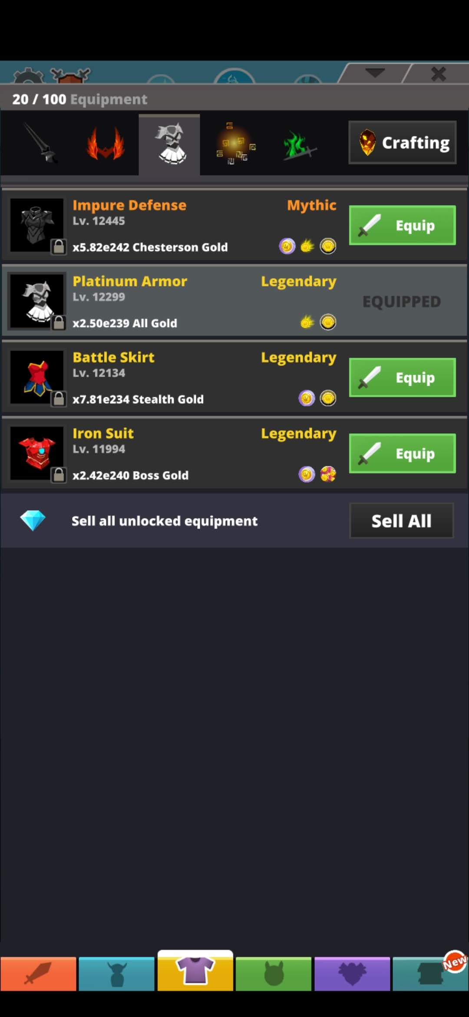Open the sword weapons equipment category

point(39,143)
